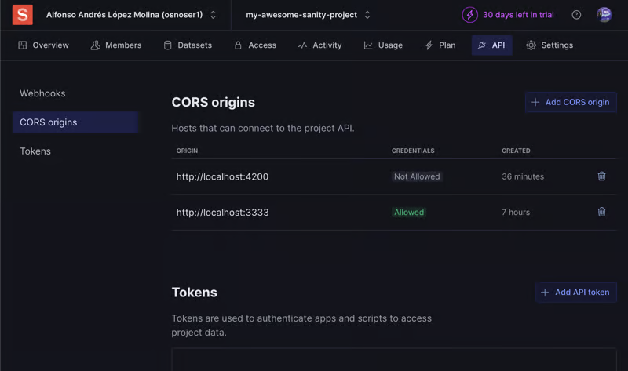Click the 36 minutes created value
The width and height of the screenshot is (628, 371).
(523, 176)
